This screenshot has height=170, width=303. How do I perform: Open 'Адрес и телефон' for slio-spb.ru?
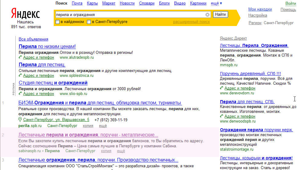pos(38,94)
